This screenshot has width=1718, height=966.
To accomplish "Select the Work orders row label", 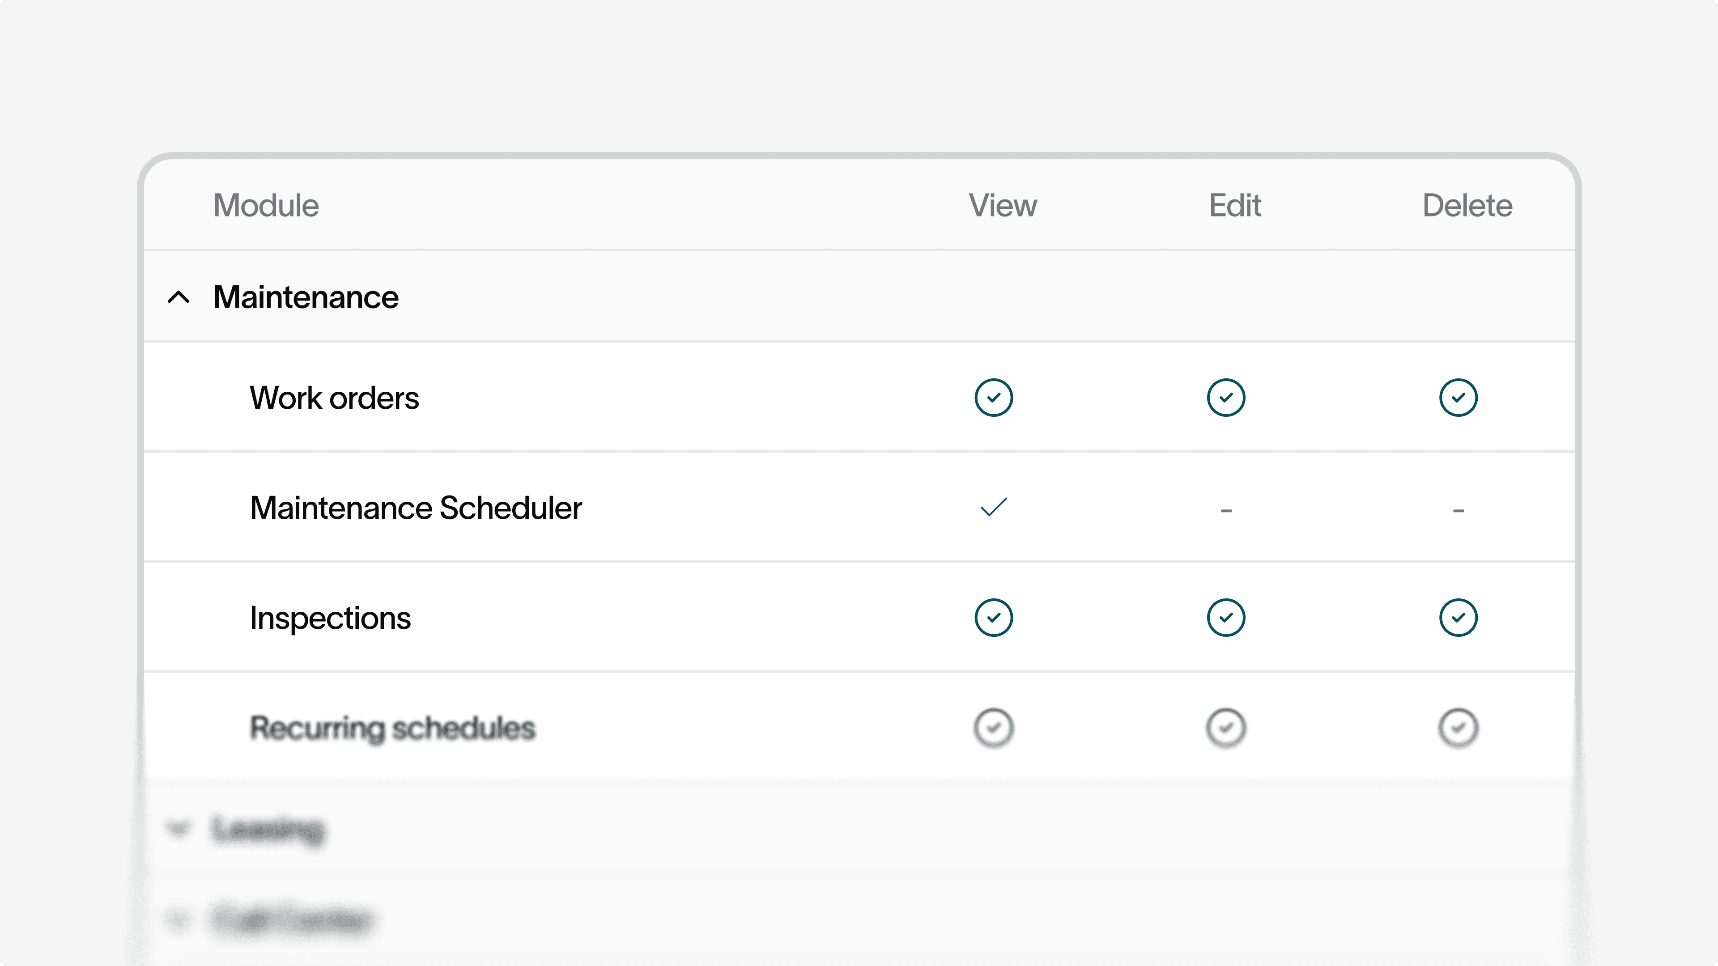I will pos(334,398).
